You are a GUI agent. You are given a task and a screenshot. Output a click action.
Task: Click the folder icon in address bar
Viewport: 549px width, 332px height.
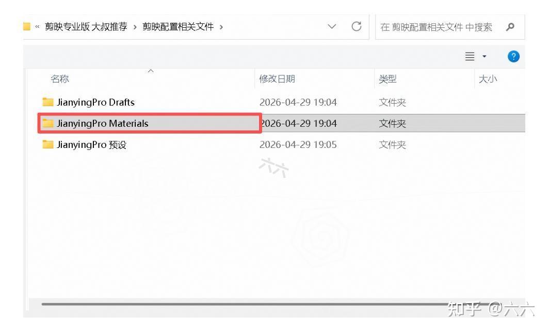(27, 27)
